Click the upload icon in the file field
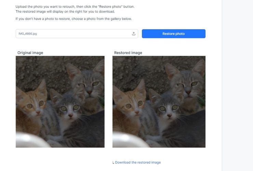 click(x=134, y=34)
